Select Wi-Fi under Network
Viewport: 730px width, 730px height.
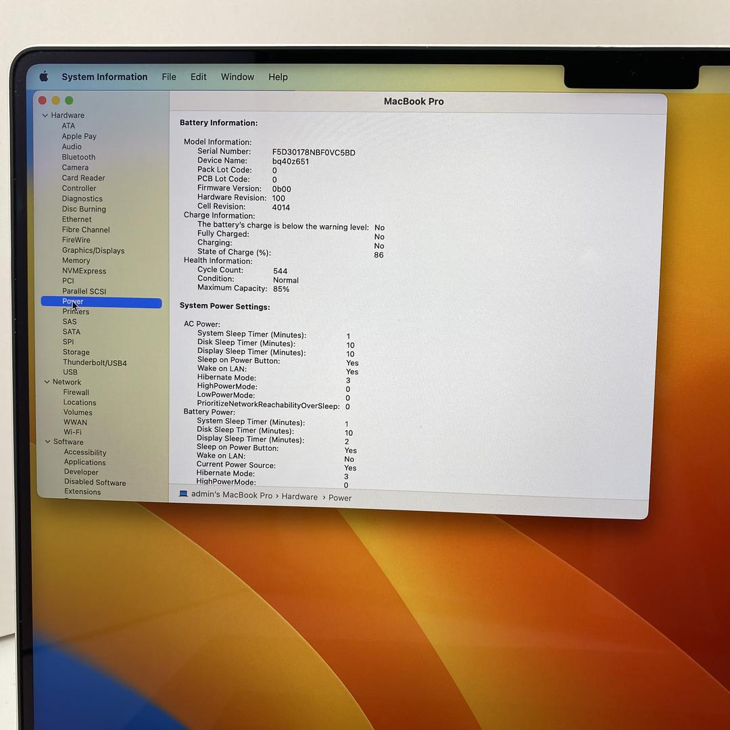[x=72, y=432]
